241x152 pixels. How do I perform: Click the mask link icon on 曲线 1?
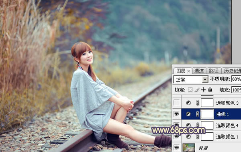coord(198,114)
